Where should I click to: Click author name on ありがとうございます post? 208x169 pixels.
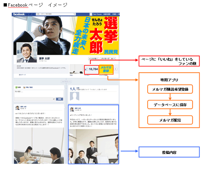[23, 107]
